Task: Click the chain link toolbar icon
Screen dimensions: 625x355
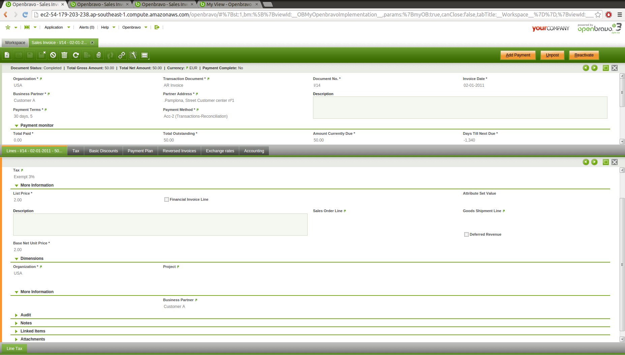Action: click(122, 55)
